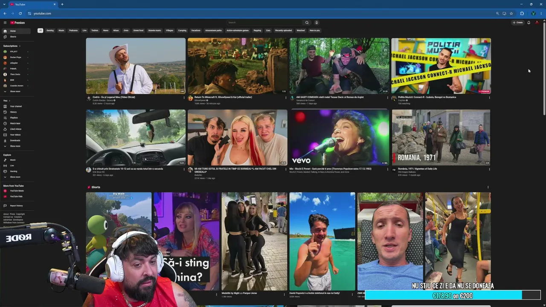Open YouTube Music link
The width and height of the screenshot is (546, 307).
coord(16,191)
